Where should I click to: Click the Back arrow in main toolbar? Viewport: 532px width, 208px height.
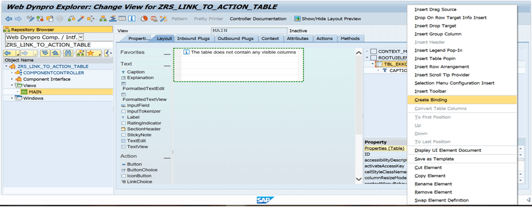click(x=9, y=19)
